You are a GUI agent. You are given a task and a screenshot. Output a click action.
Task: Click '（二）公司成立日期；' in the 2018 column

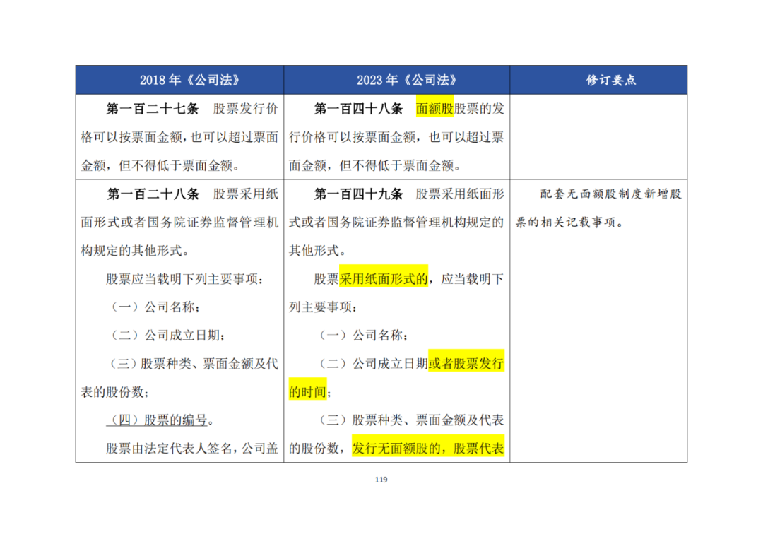(x=166, y=336)
